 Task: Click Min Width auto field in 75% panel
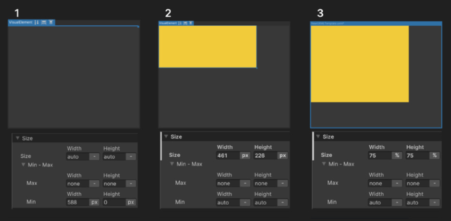[x=380, y=202]
